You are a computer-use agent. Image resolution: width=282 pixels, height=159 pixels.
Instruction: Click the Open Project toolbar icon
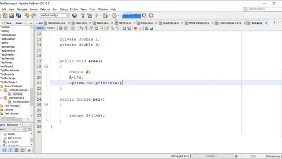(11, 15)
